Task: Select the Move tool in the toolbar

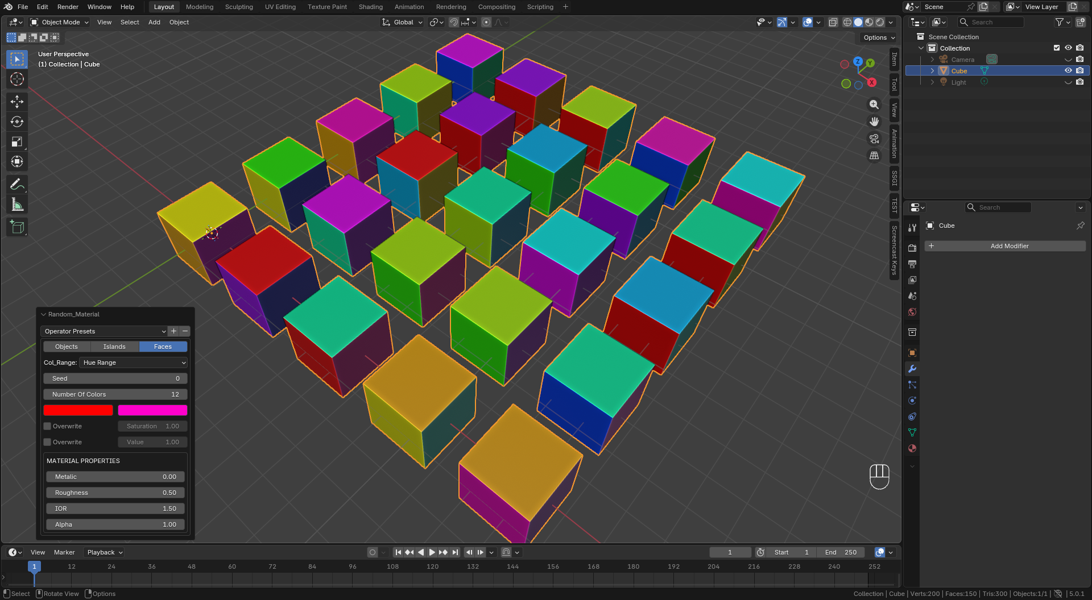Action: pyautogui.click(x=17, y=102)
